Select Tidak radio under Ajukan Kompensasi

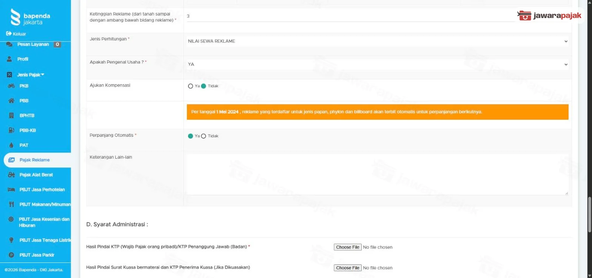(x=203, y=86)
